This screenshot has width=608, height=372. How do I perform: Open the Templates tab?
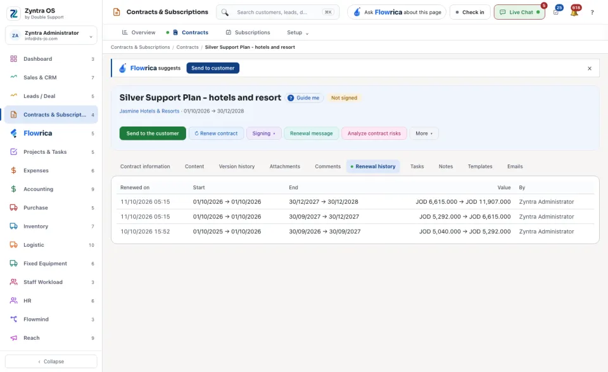[479, 166]
